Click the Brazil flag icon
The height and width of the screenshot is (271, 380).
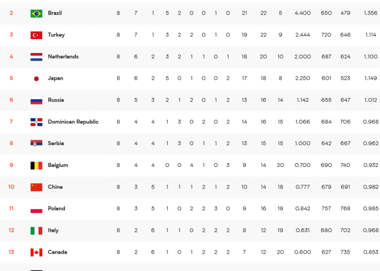click(x=36, y=14)
